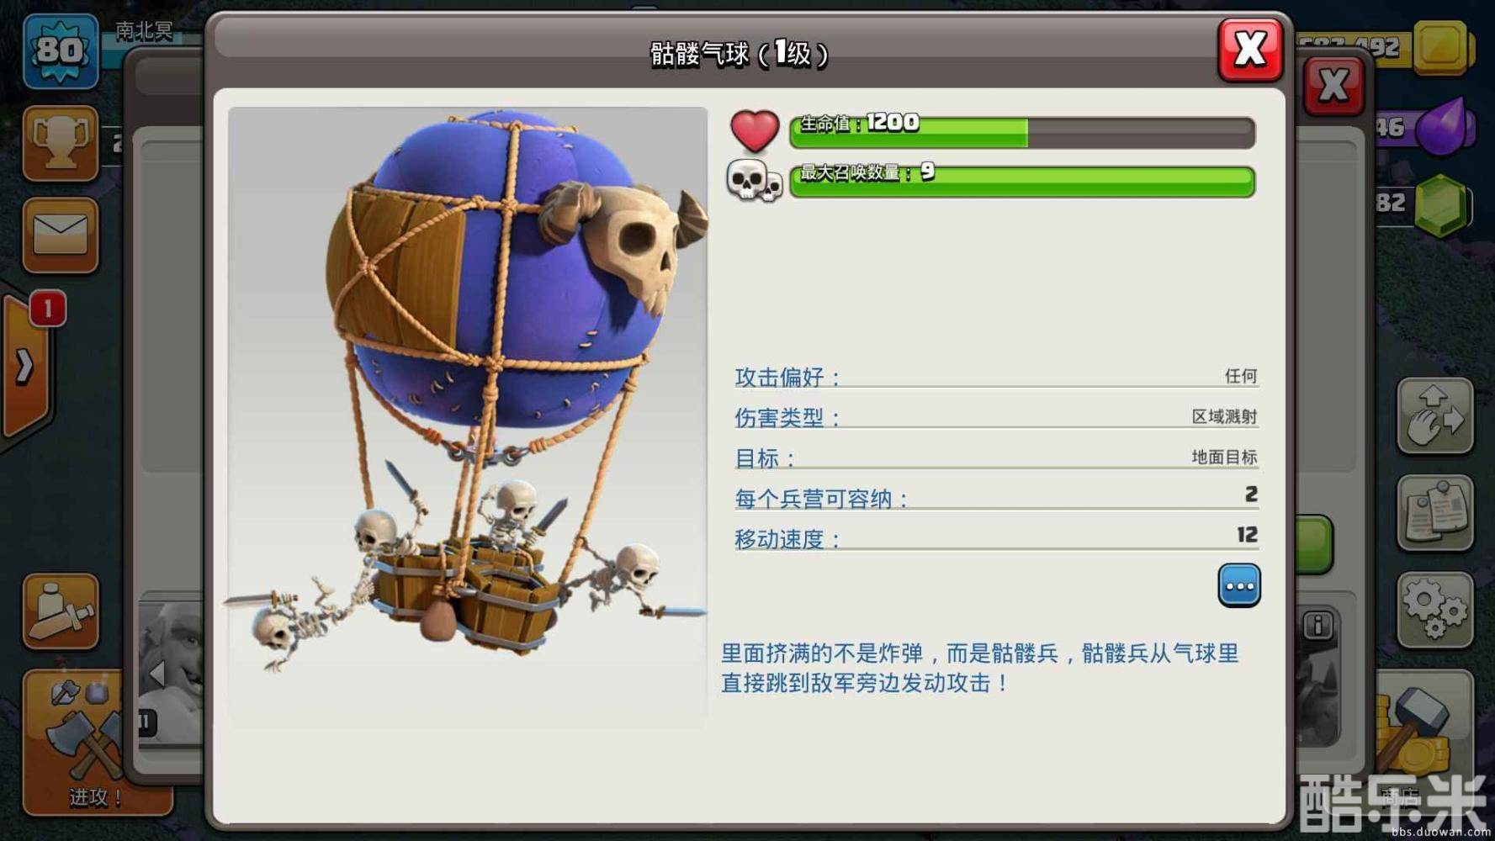Click the hitpoints 1200 progress bar
The image size is (1495, 841).
pos(1022,132)
